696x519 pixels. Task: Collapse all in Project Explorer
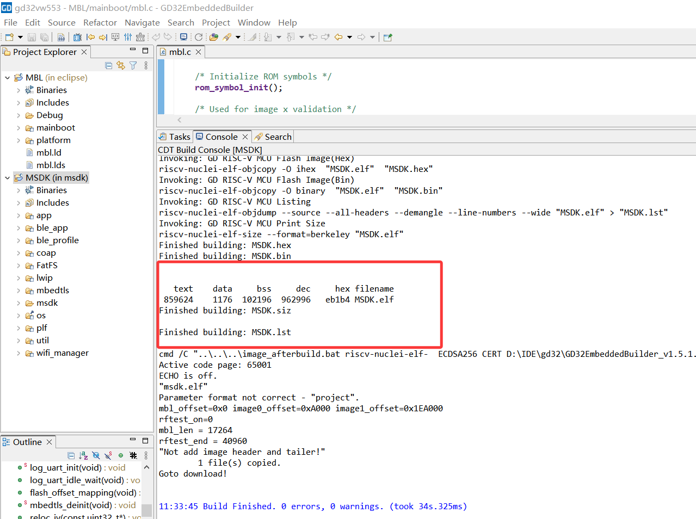pos(109,65)
